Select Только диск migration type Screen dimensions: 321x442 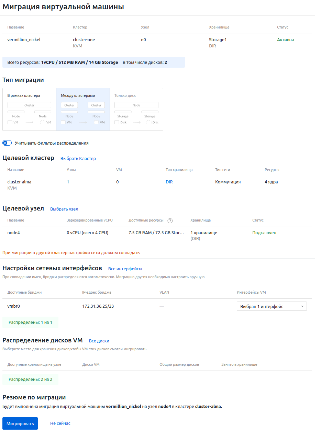[x=136, y=109]
